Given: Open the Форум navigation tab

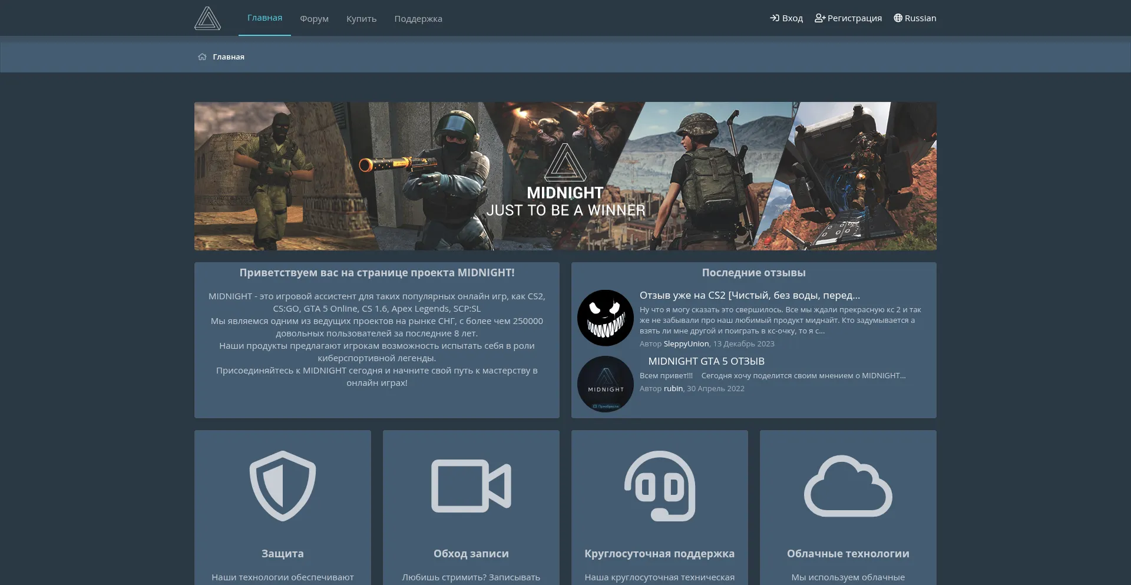Looking at the screenshot, I should (314, 18).
